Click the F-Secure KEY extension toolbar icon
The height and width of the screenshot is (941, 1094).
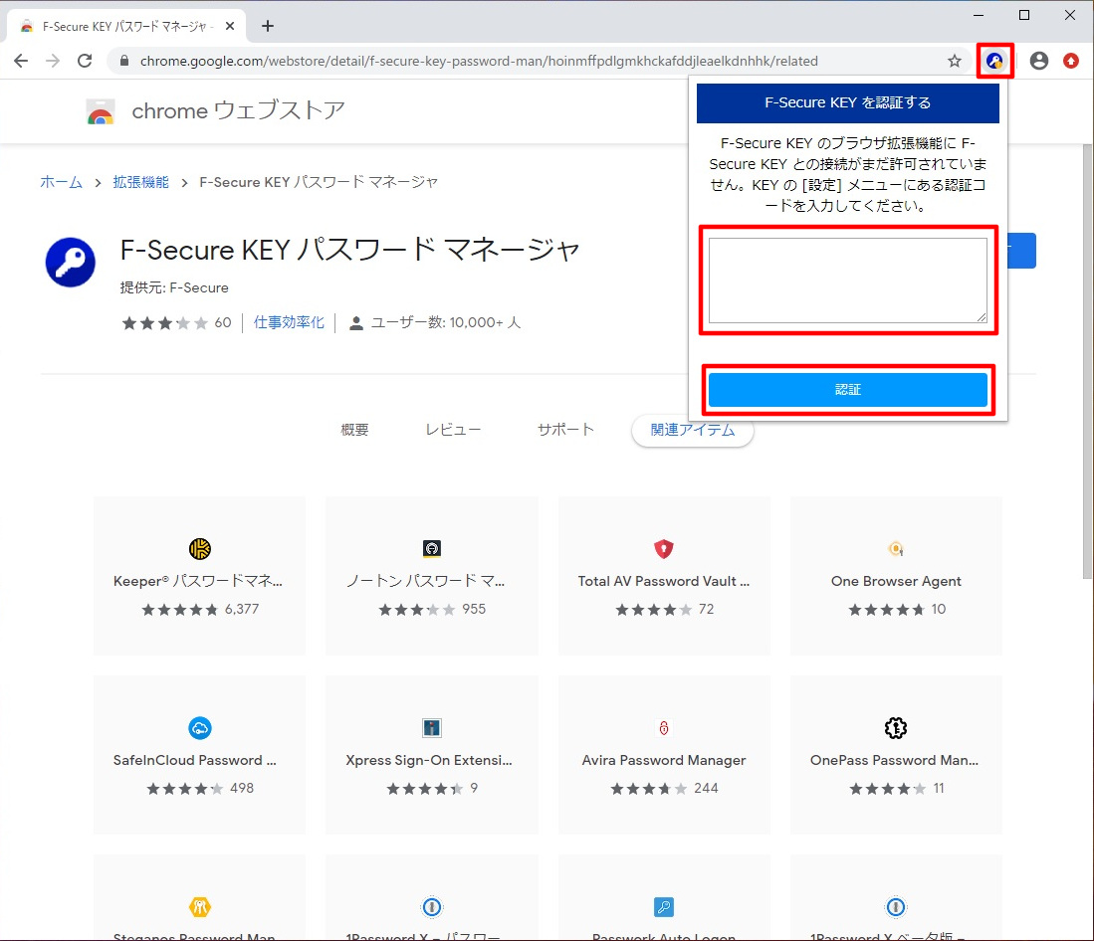[994, 62]
